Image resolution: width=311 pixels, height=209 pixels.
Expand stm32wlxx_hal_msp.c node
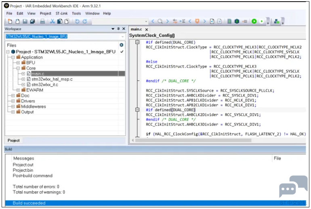click(23, 79)
